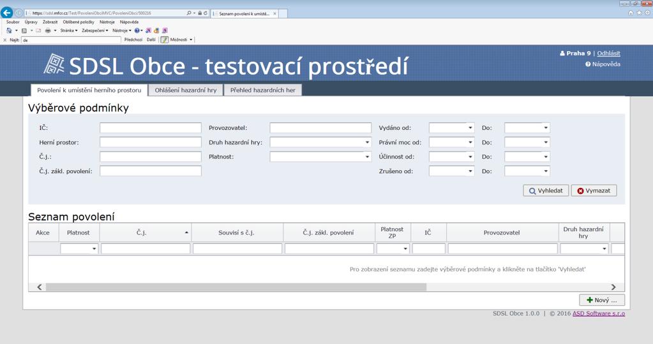Open the Úpravy menu
Image resolution: width=653 pixels, height=344 pixels.
[x=31, y=22]
